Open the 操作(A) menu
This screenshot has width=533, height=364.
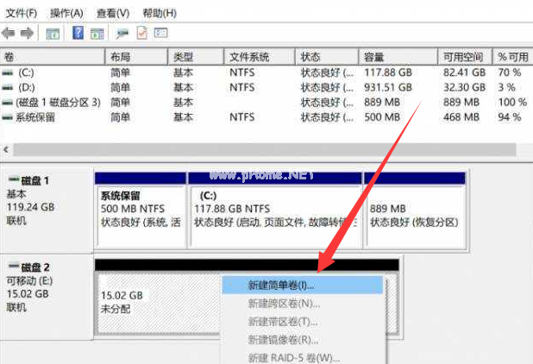tap(66, 13)
